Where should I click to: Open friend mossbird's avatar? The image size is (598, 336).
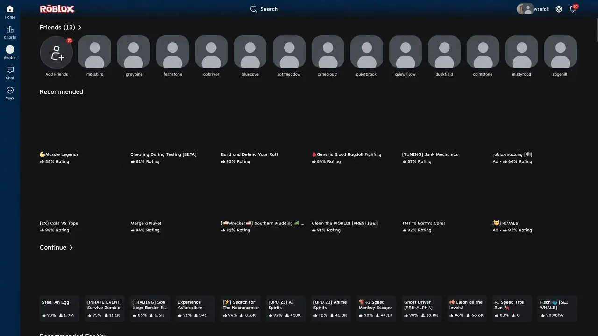pos(95,53)
